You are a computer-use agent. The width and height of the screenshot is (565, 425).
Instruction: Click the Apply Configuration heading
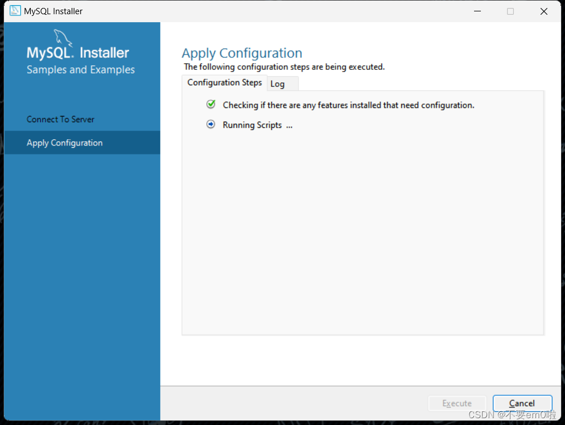coord(242,53)
